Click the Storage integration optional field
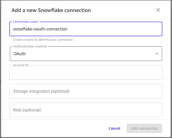 86,91
